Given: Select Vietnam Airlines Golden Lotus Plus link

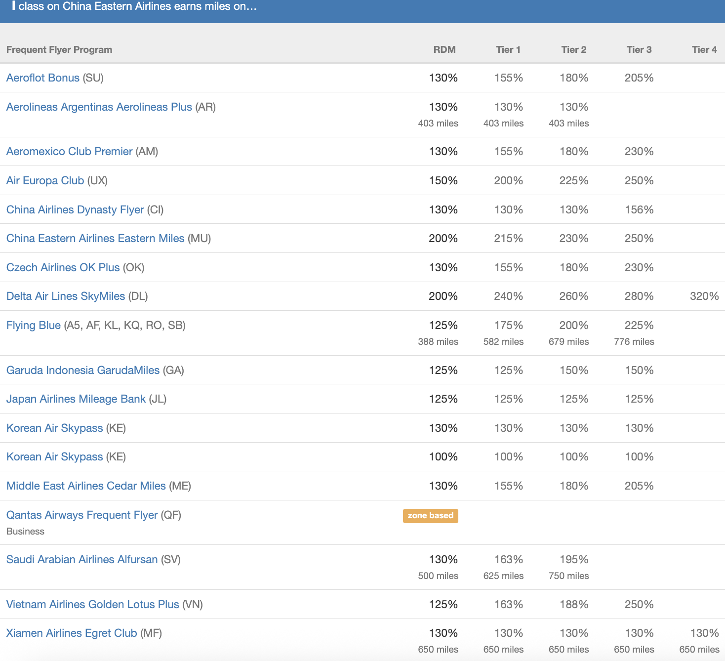Looking at the screenshot, I should [x=92, y=605].
